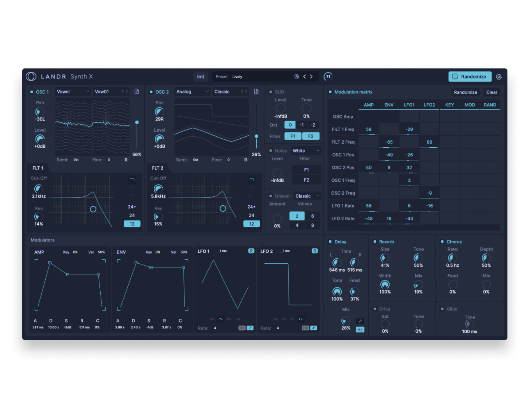
Task: Select sine waveform for LFO 2
Action: pyautogui.click(x=275, y=319)
